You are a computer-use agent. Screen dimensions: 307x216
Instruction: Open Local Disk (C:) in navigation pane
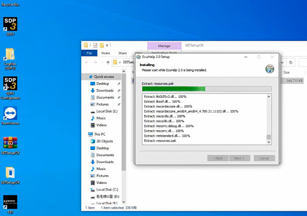tap(107, 190)
